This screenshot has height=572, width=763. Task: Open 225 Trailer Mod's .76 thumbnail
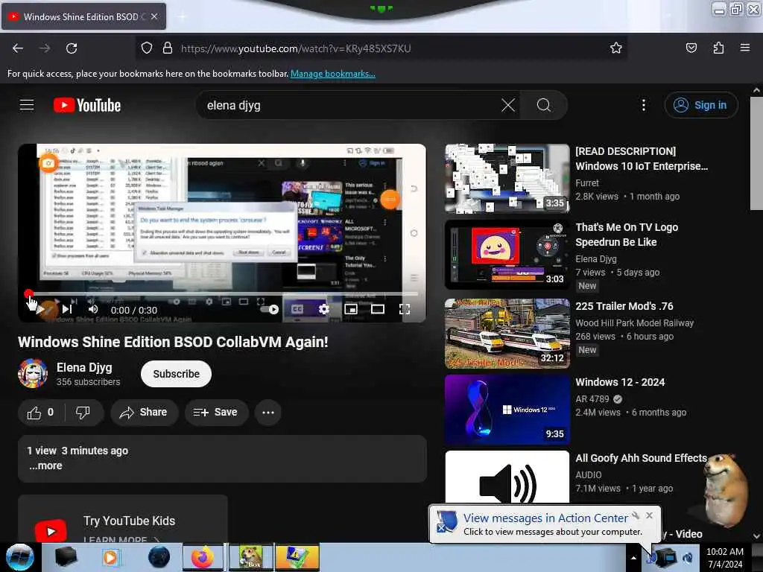507,333
